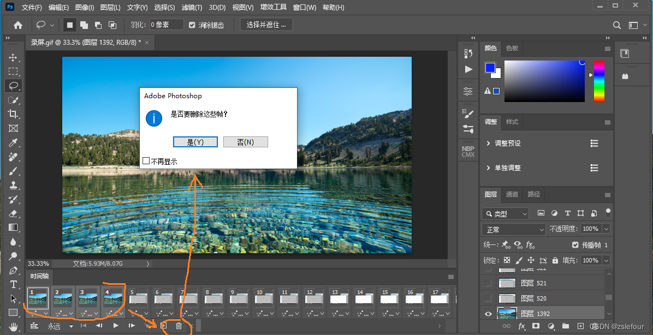Expand the 单独调整 section
The image size is (653, 335).
coord(488,167)
